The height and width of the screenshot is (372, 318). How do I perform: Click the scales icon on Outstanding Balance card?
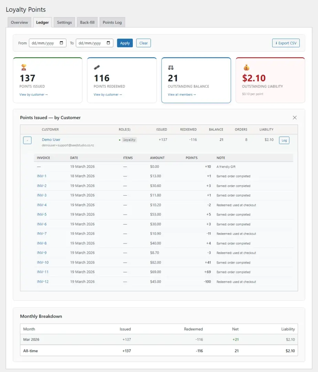pos(171,68)
